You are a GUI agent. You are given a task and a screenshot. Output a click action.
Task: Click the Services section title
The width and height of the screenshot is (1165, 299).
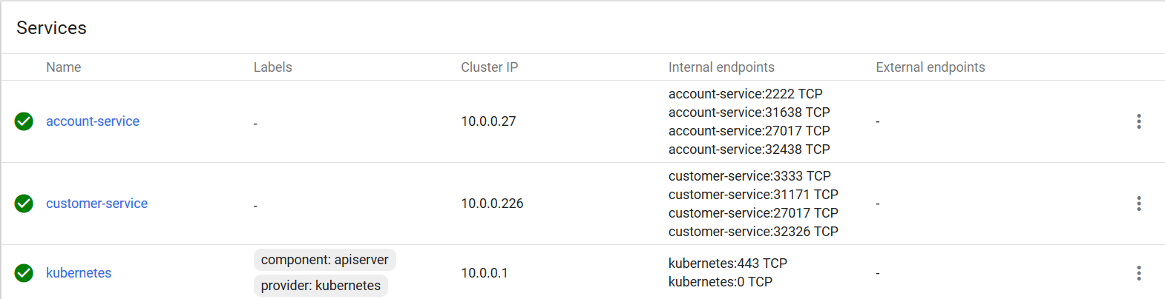click(51, 28)
